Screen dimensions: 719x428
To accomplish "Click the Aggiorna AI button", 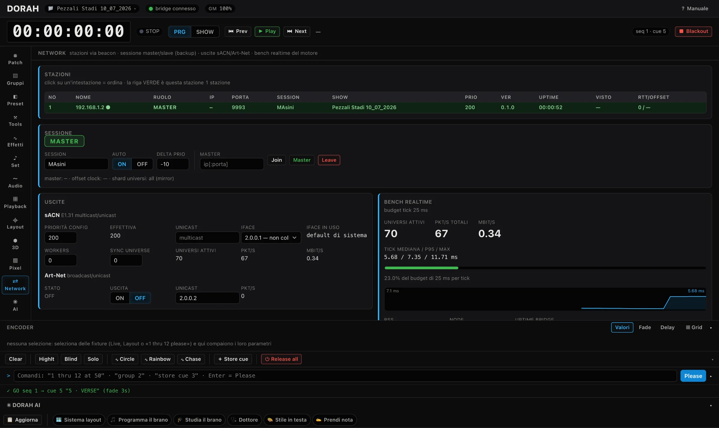I will click(22, 420).
